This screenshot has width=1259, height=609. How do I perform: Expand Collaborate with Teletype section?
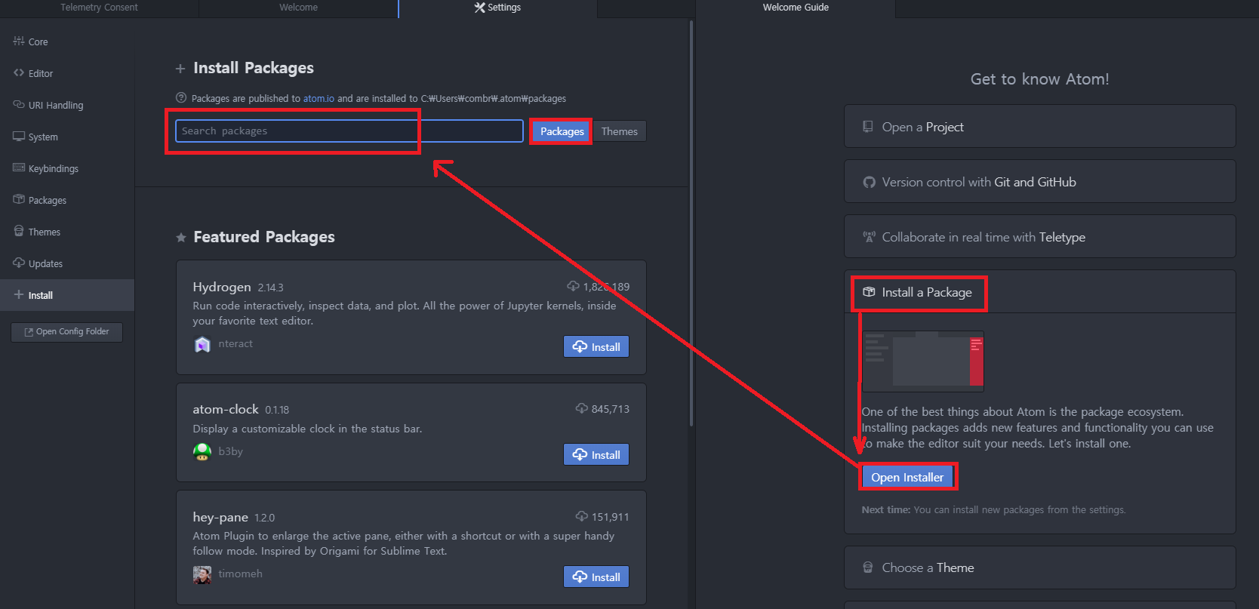(x=1039, y=237)
